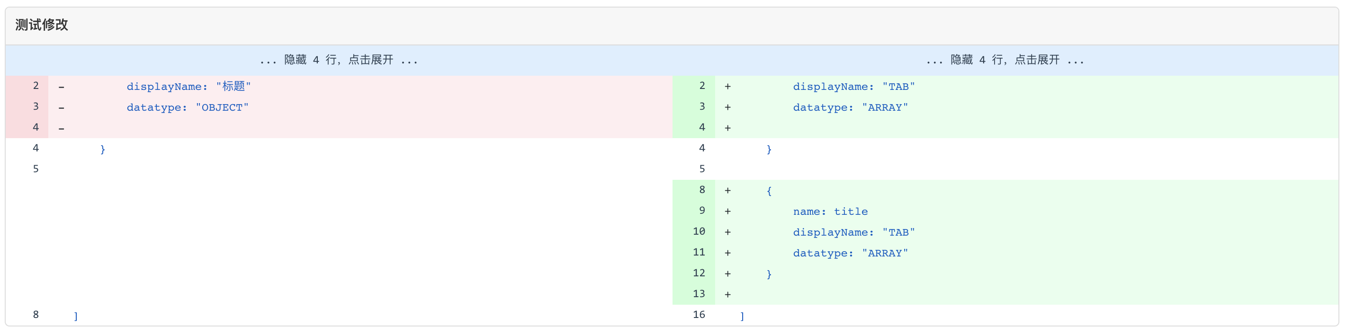Click line number 8 in left pane
The height and width of the screenshot is (335, 1346).
(36, 315)
